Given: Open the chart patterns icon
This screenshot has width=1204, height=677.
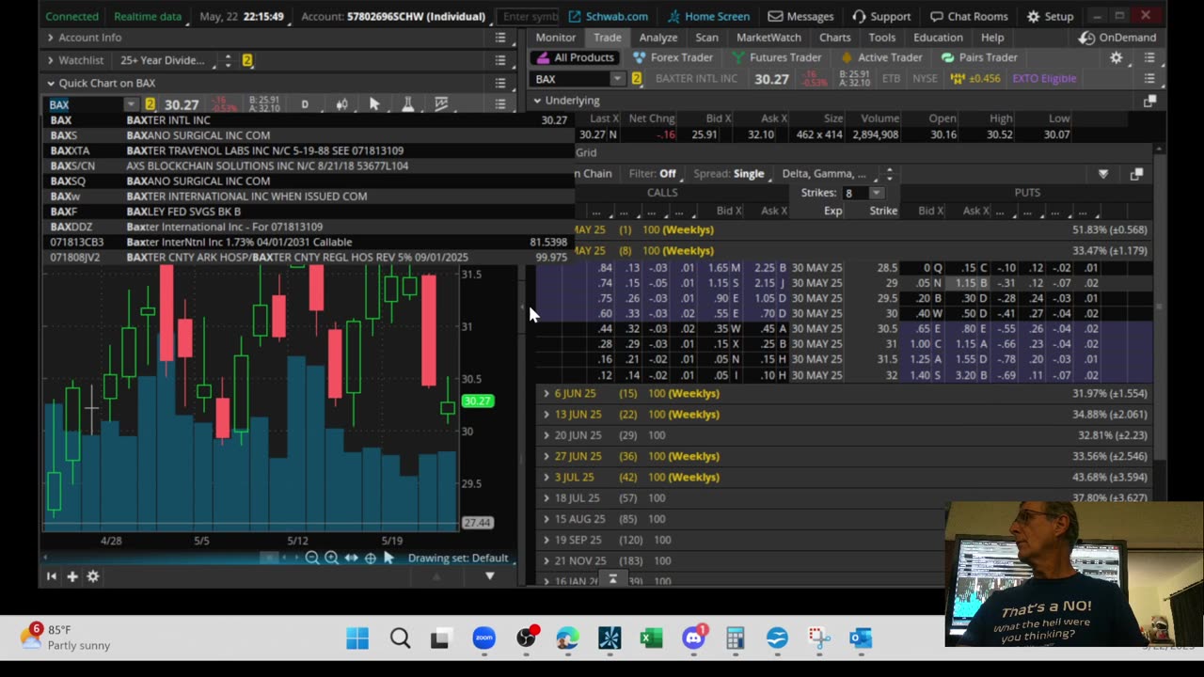Looking at the screenshot, I should pyautogui.click(x=442, y=104).
